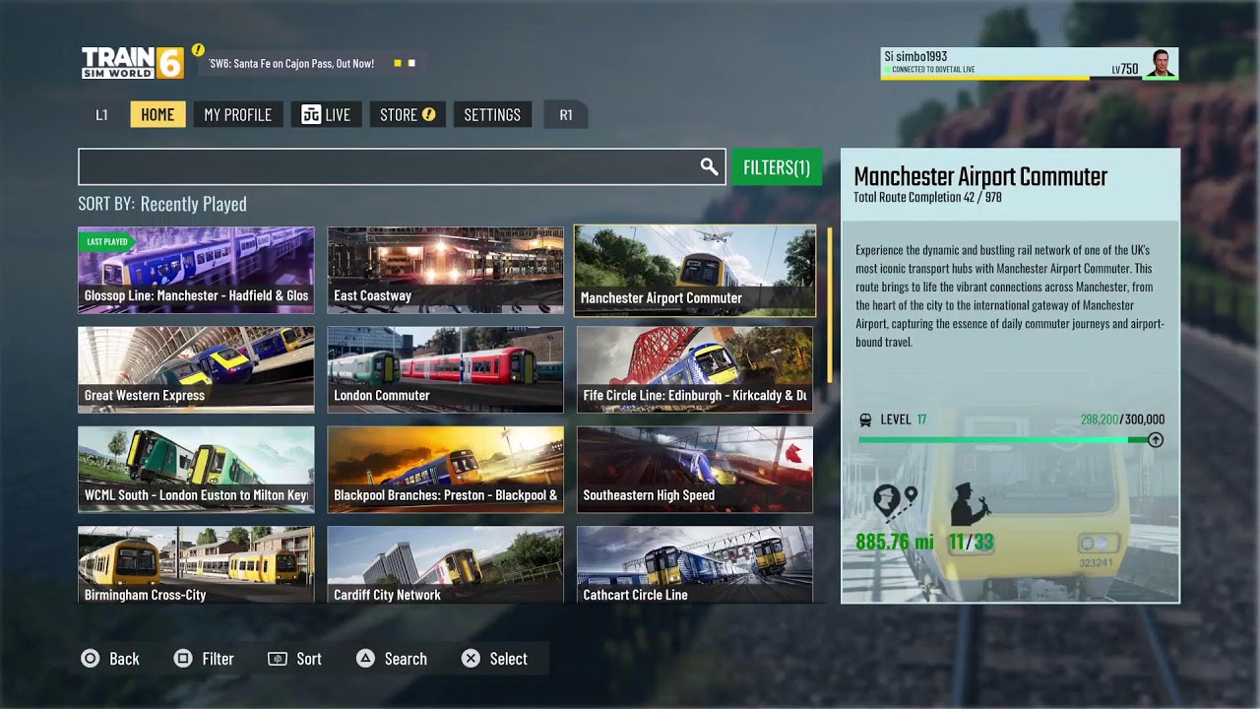The height and width of the screenshot is (709, 1260).
Task: Click the level 17 XP progress bar
Action: click(x=1004, y=440)
